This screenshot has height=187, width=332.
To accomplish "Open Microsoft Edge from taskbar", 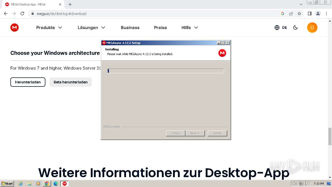I will [56, 184].
